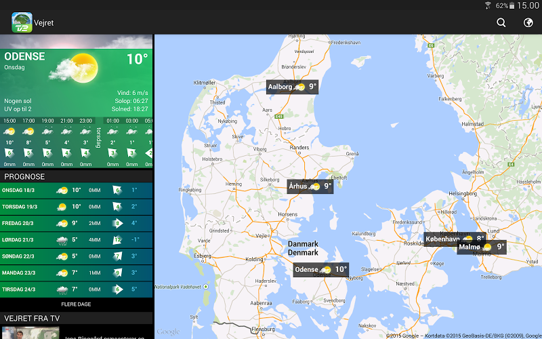Tap the Wi-Fi status icon

coord(488,5)
